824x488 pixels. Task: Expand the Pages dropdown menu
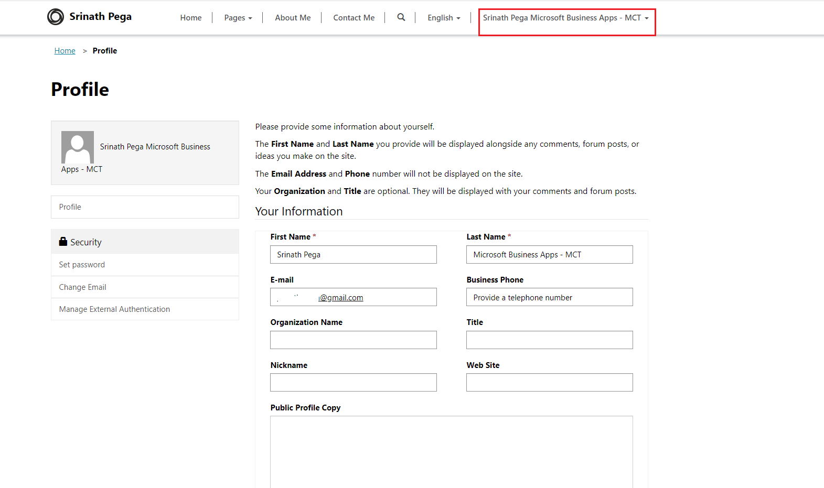click(x=238, y=18)
